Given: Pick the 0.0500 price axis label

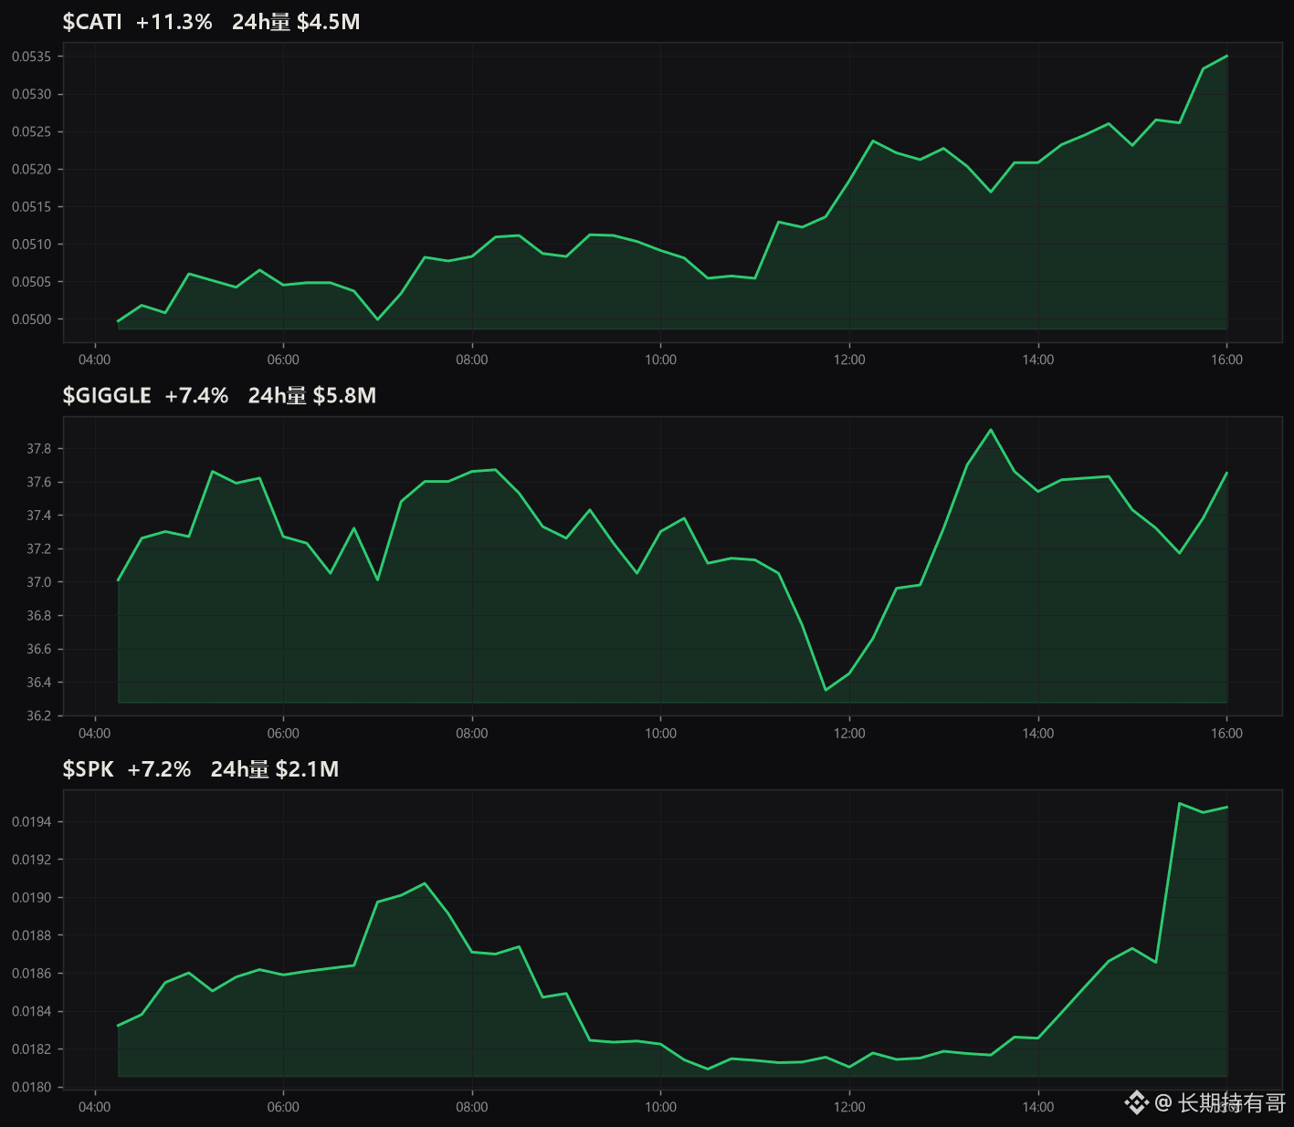Looking at the screenshot, I should pyautogui.click(x=31, y=318).
